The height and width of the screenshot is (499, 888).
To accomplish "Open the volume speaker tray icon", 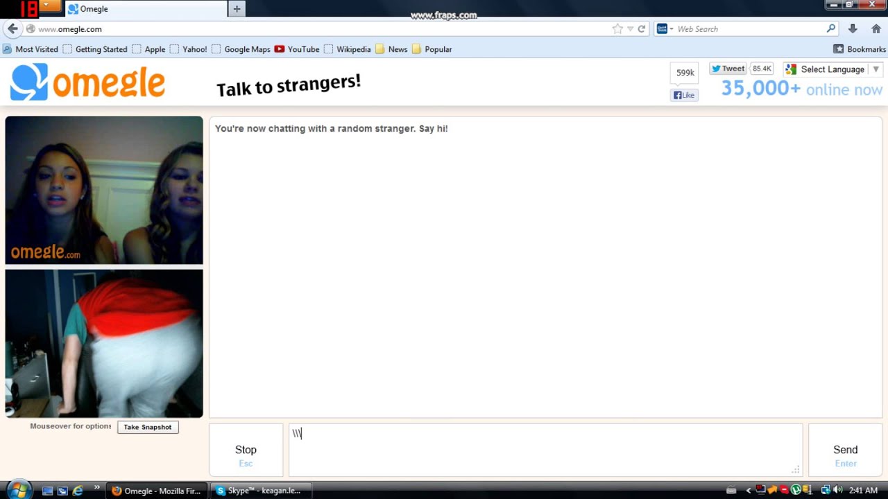I will 837,490.
